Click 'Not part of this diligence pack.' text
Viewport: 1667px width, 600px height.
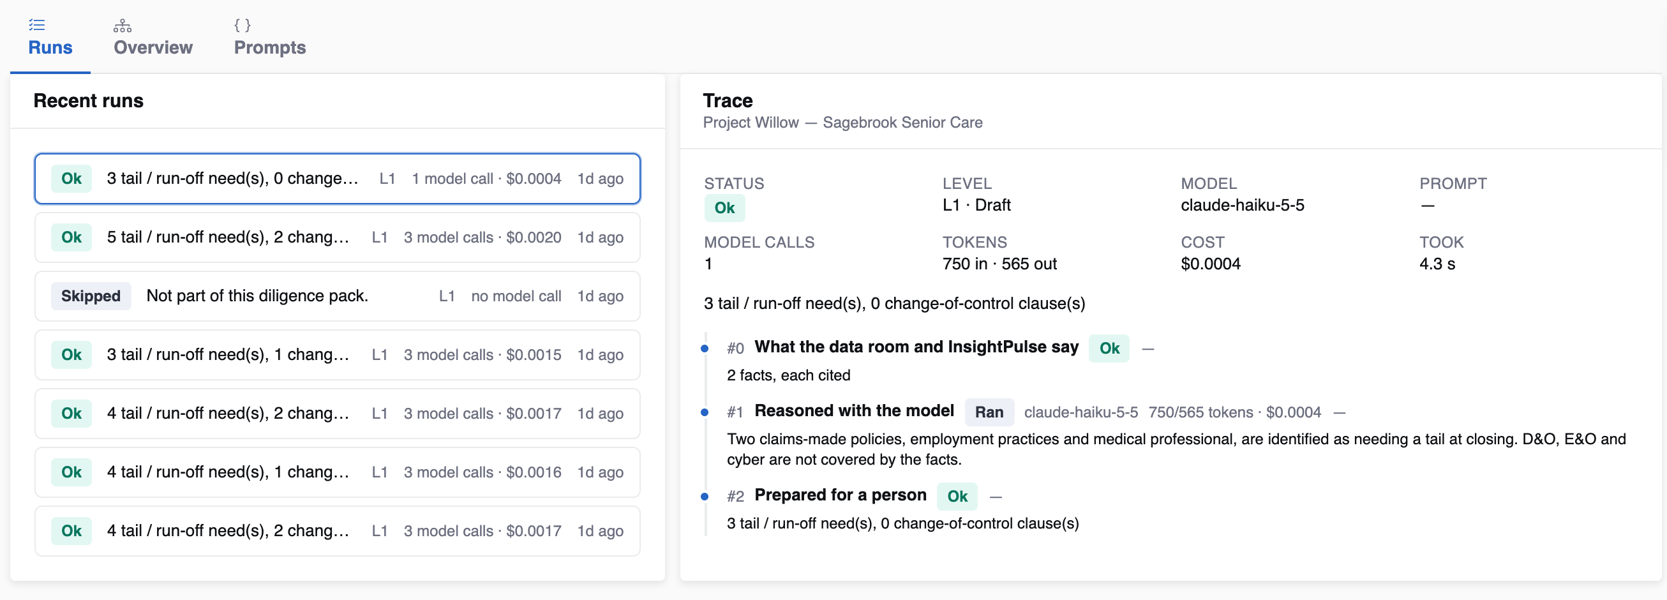point(257,296)
